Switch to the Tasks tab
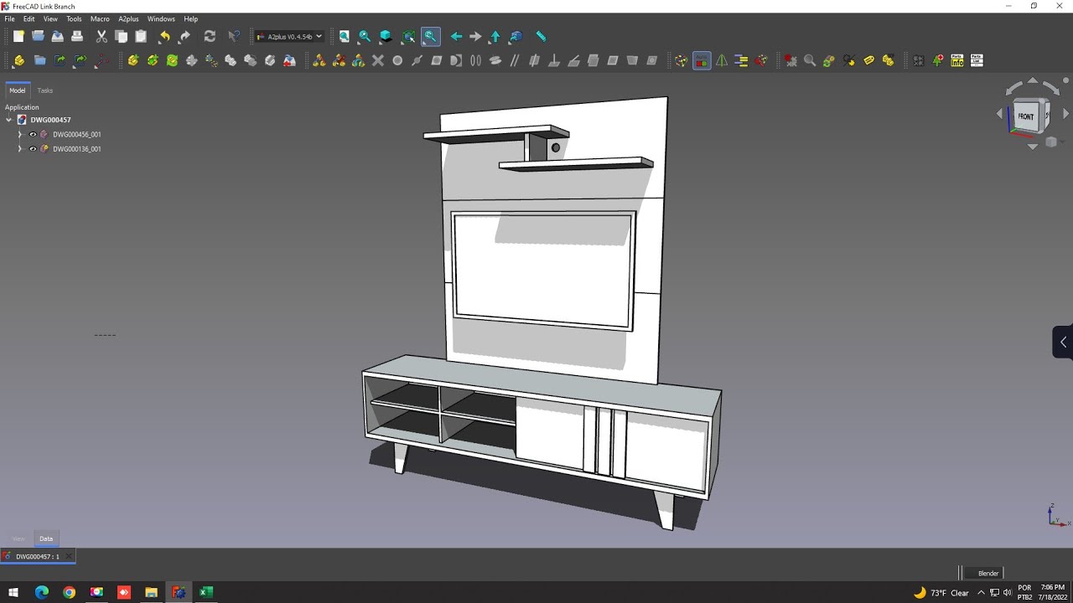The height and width of the screenshot is (603, 1073). 45,90
